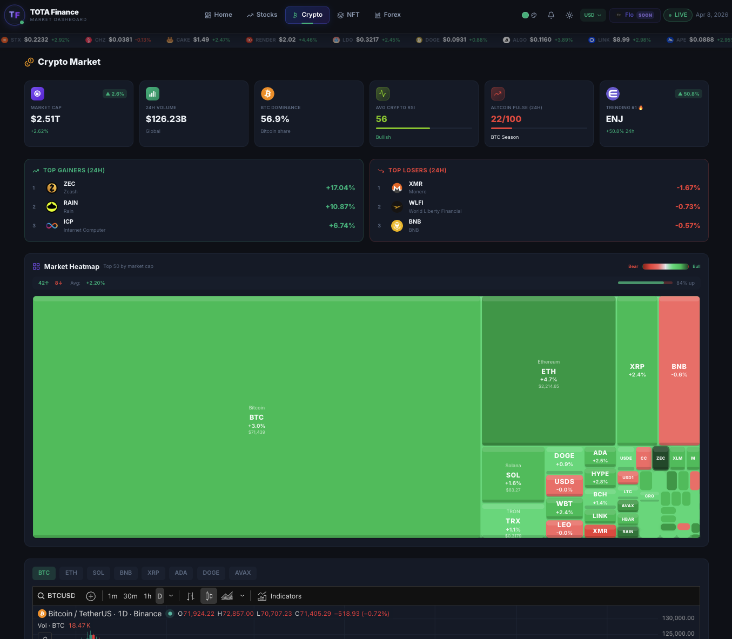This screenshot has width=732, height=639.
Task: Click the Avg Crypto RSI progress bar
Action: click(x=424, y=128)
